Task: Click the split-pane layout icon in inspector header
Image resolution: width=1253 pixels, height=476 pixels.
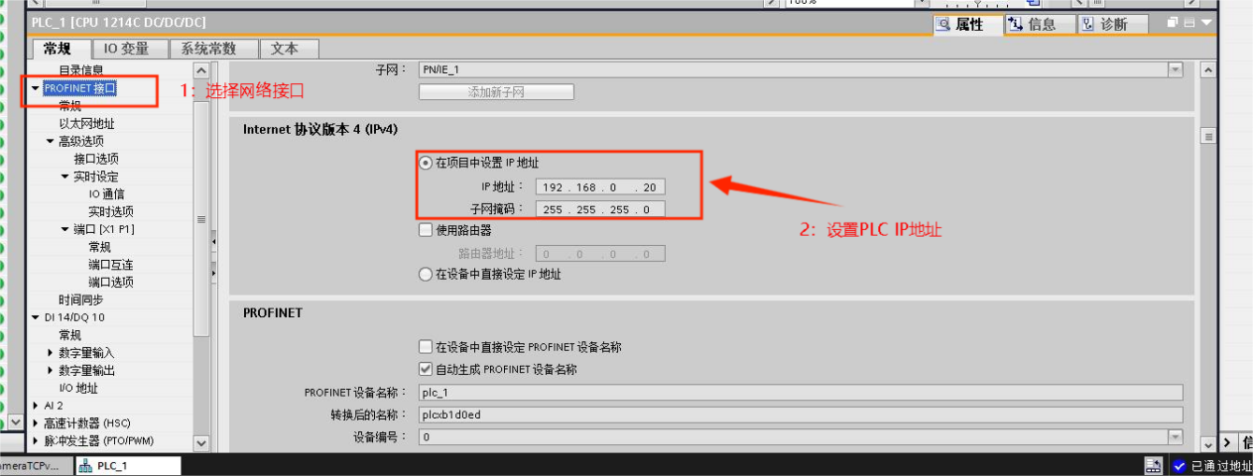Action: tap(1189, 22)
